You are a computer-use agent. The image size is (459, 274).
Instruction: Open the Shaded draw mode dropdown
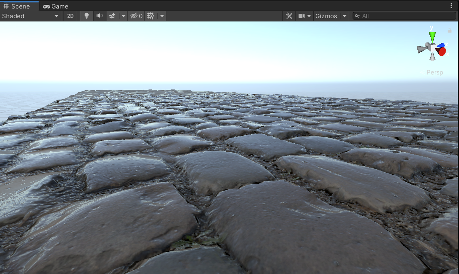30,16
